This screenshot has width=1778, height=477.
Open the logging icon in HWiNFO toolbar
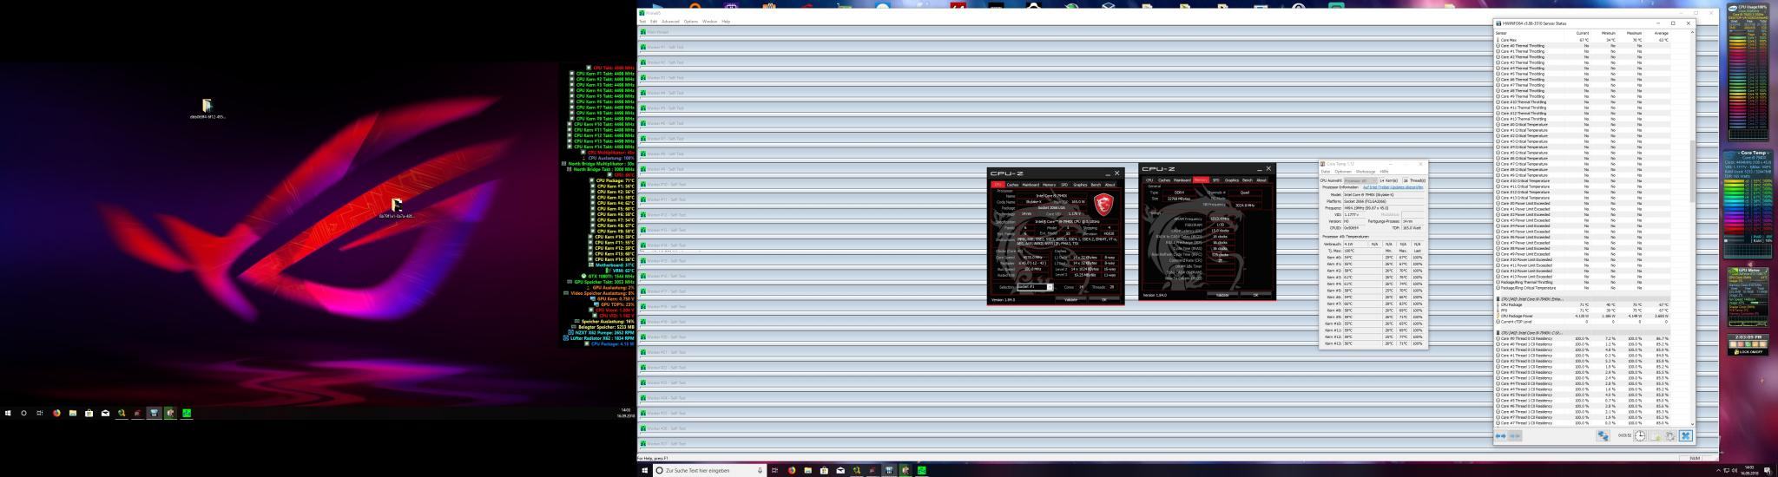1656,436
